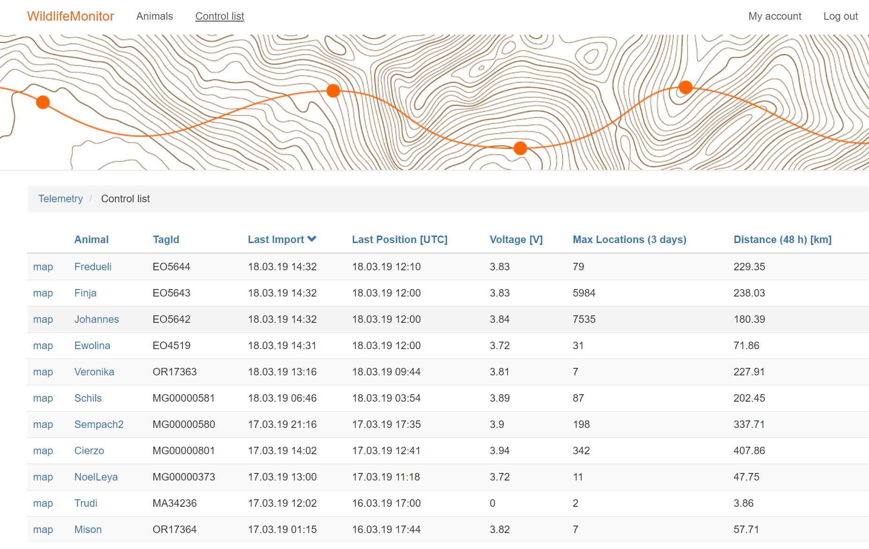Sort by Voltage [V] column header
869x549 pixels.
pyautogui.click(x=516, y=240)
